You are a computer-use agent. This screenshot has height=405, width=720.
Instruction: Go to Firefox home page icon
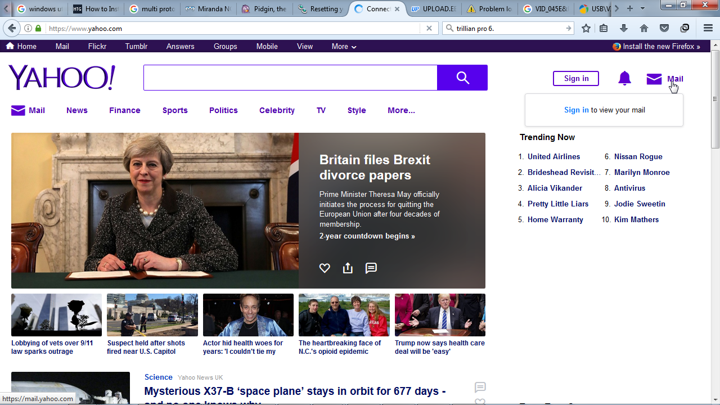(x=644, y=28)
